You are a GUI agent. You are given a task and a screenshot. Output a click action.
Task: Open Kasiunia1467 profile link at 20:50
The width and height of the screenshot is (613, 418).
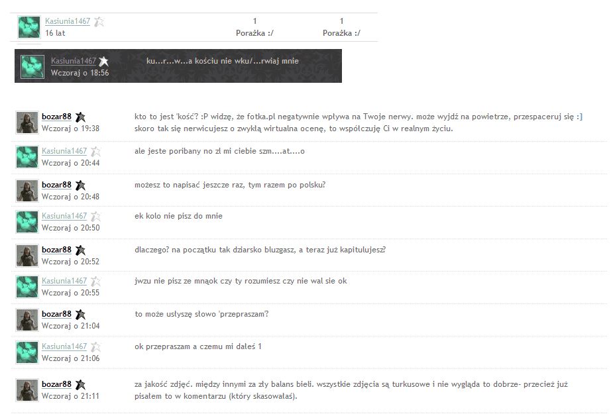(x=64, y=216)
